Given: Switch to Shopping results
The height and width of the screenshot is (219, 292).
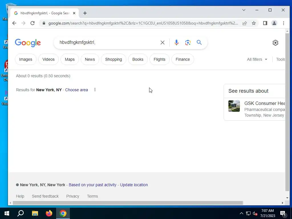Looking at the screenshot, I should tap(113, 59).
